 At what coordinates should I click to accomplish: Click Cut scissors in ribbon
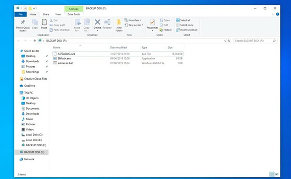tap(54, 20)
